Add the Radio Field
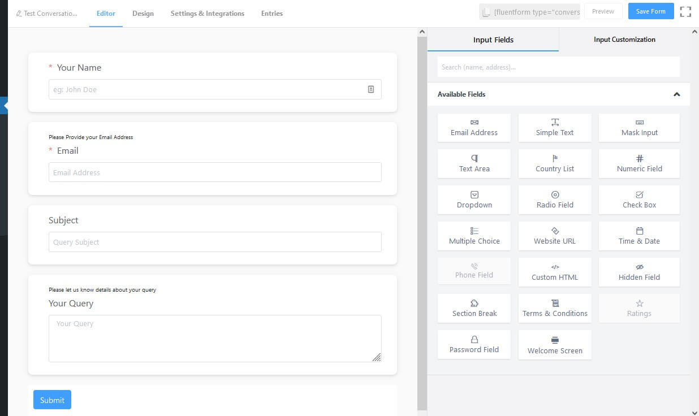 tap(555, 200)
